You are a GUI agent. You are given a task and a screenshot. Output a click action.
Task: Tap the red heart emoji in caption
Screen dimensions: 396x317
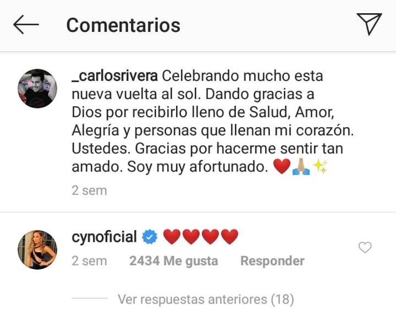[x=282, y=166]
